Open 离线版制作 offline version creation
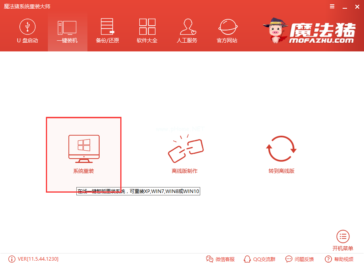Image resolution: width=364 pixels, height=265 pixels. click(x=185, y=154)
